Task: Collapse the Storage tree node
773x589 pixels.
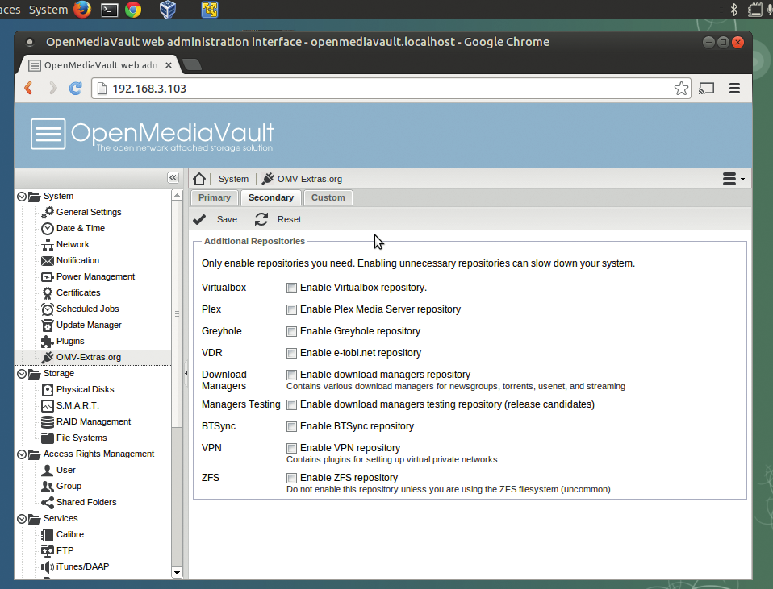Action: pos(22,374)
